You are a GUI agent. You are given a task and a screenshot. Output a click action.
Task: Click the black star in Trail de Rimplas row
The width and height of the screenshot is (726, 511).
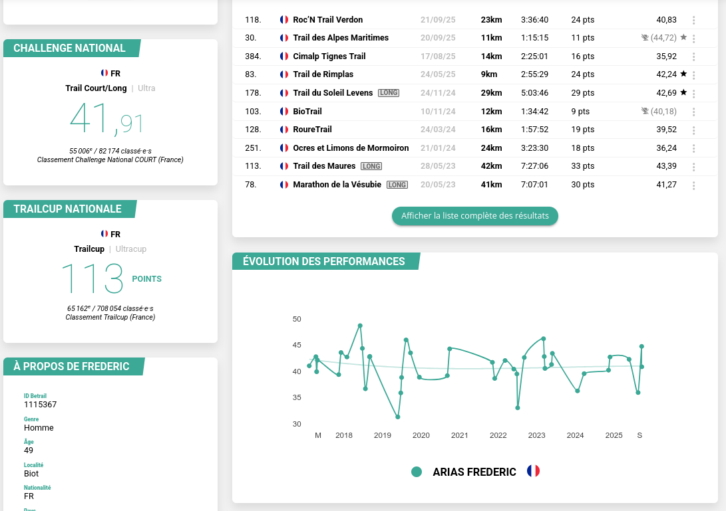click(x=683, y=74)
